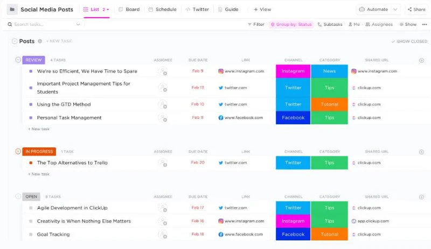Viewport: 431px width, 249px height.
Task: Open the Schedule tab
Action: coord(162,9)
